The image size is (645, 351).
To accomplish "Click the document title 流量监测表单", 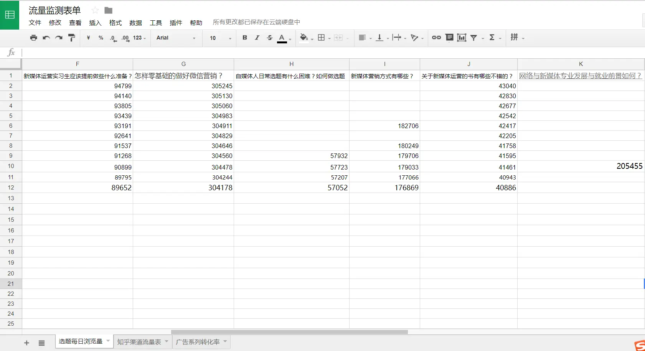I will pyautogui.click(x=55, y=10).
